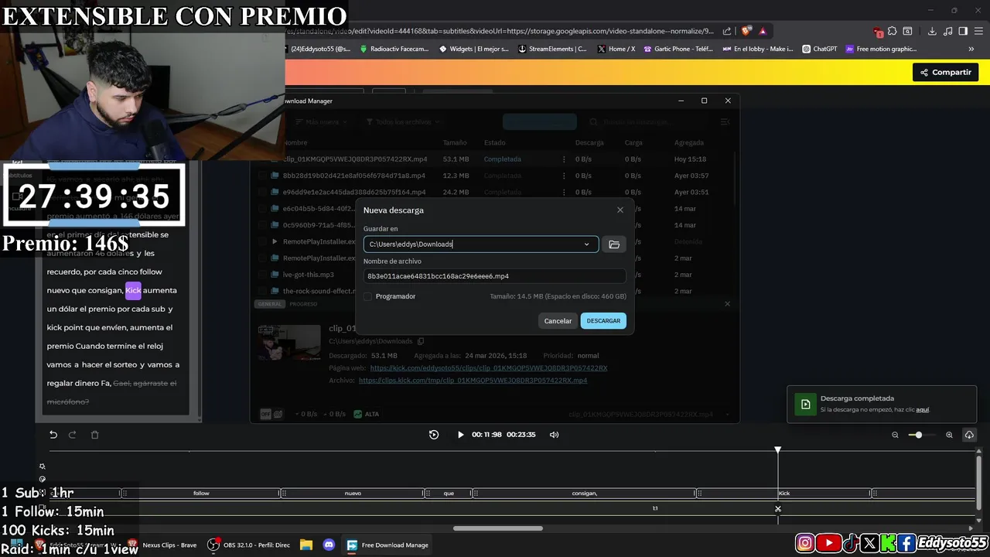Adjust the timeline zoom slider
The height and width of the screenshot is (557, 990).
click(918, 435)
